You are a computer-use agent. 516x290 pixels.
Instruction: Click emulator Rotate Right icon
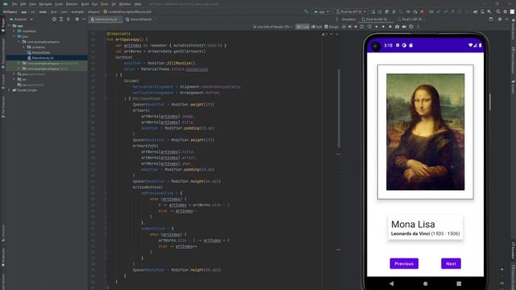tap(369, 27)
